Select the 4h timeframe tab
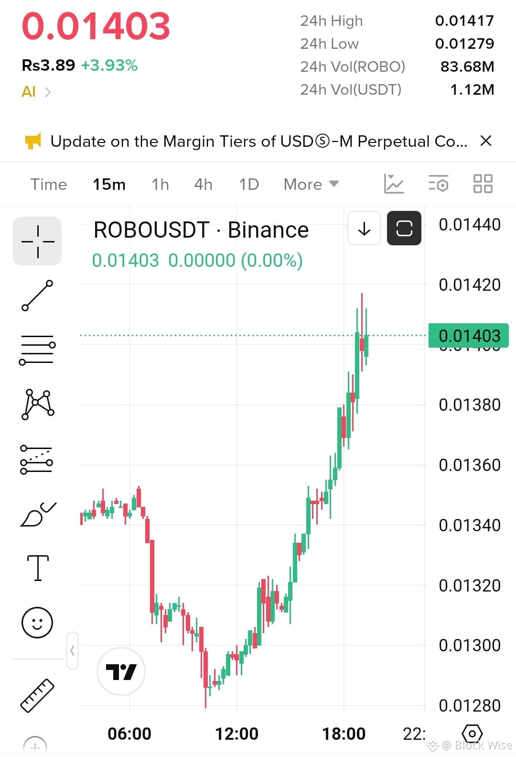 (203, 184)
